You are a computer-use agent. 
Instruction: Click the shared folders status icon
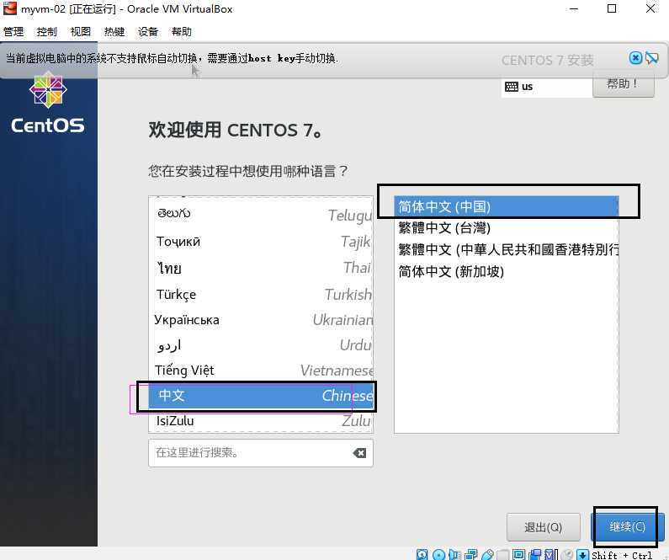[x=503, y=554]
